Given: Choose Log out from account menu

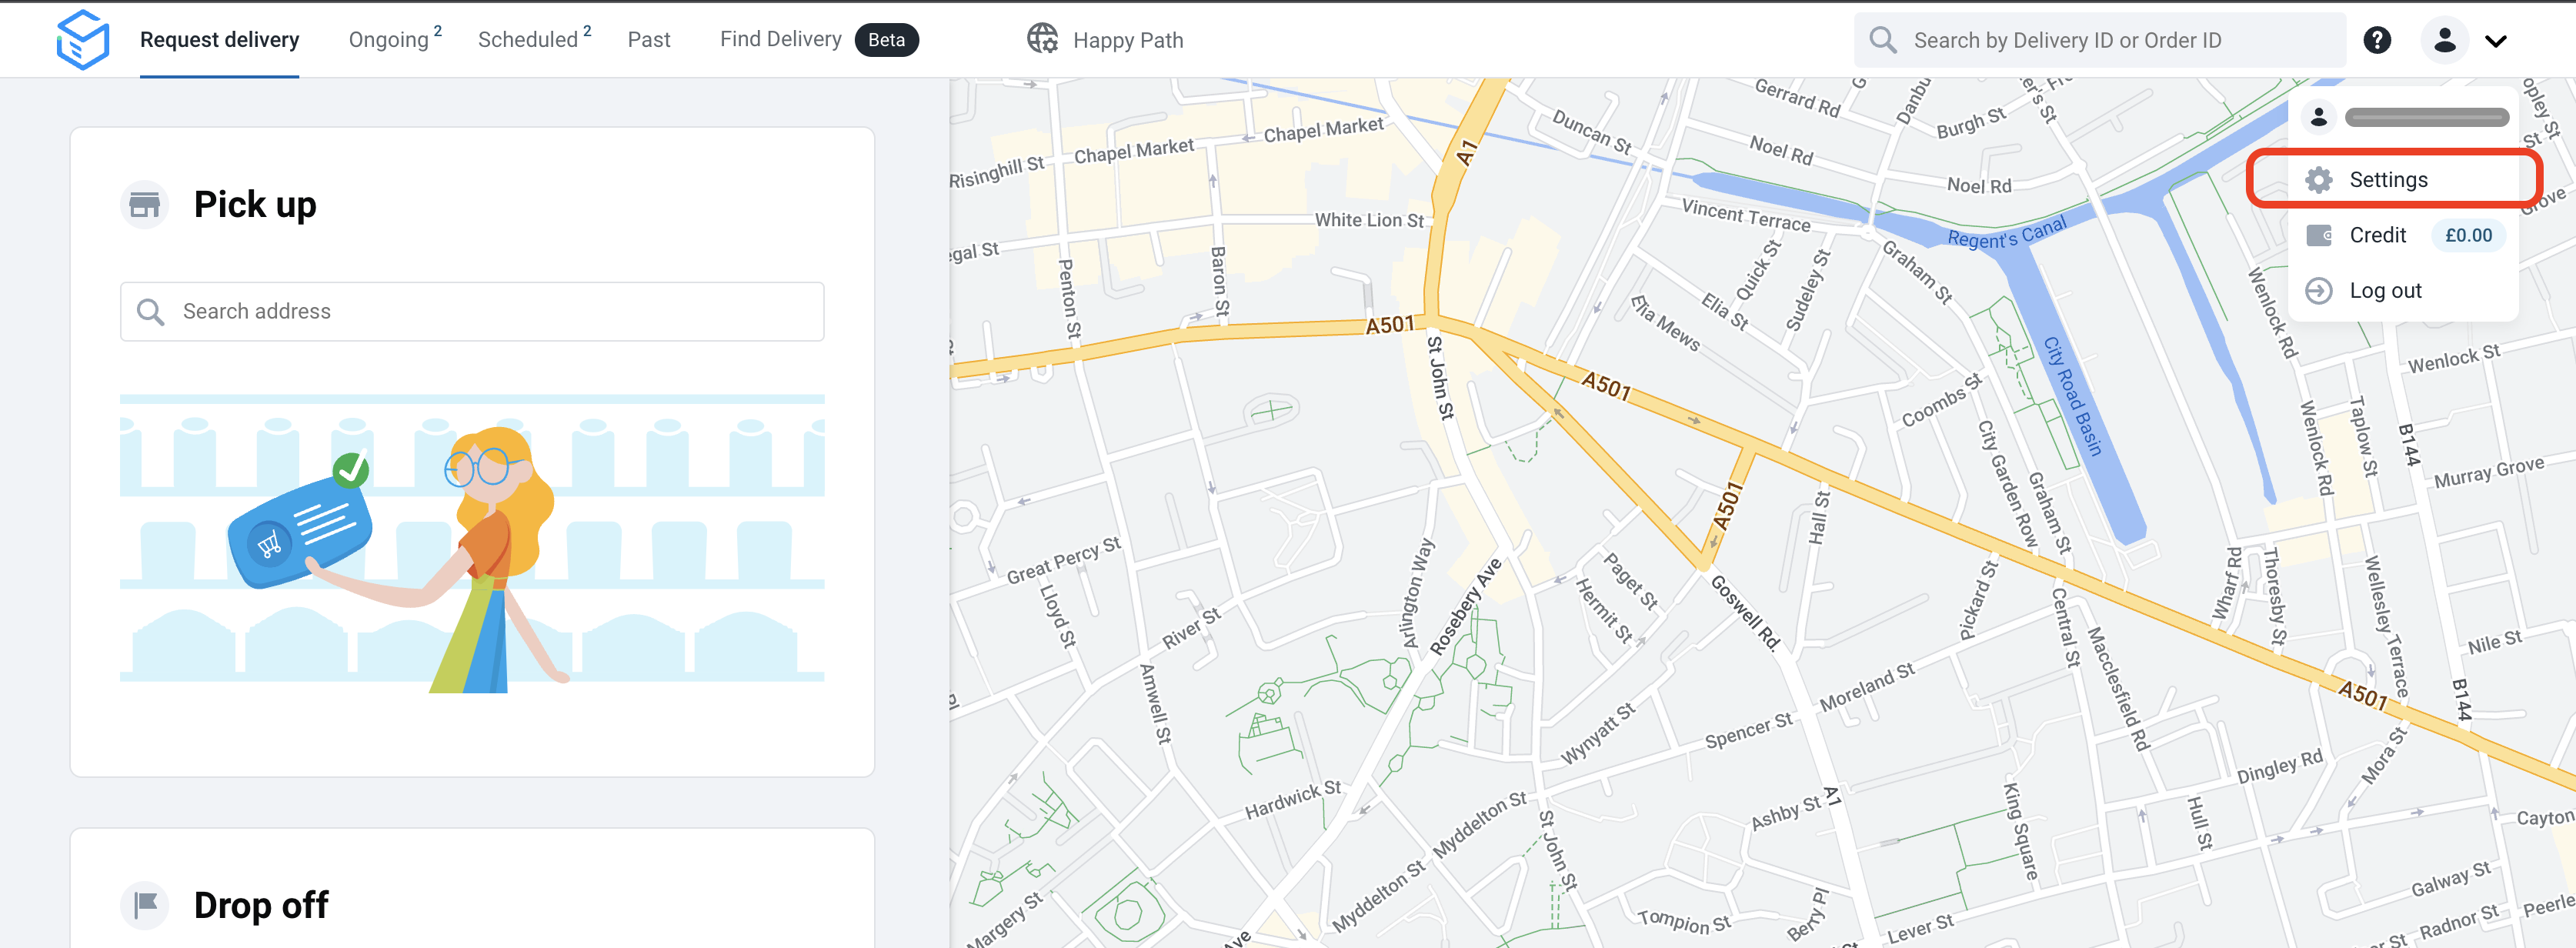Looking at the screenshot, I should tap(2385, 291).
